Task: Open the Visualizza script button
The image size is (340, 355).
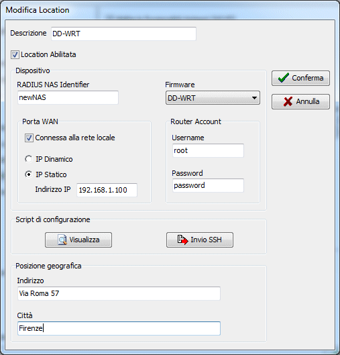Action: pos(78,240)
